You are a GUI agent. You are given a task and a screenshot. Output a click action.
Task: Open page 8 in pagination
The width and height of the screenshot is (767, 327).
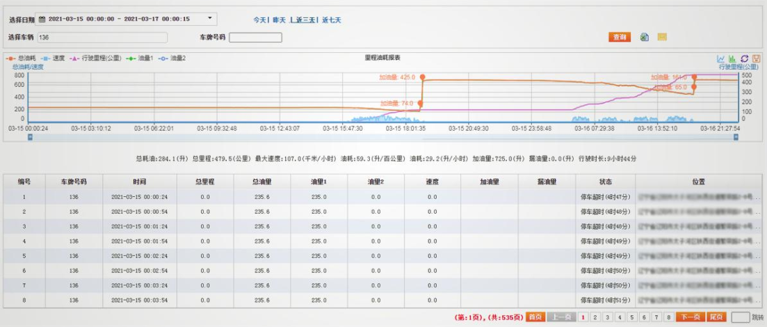click(x=669, y=317)
